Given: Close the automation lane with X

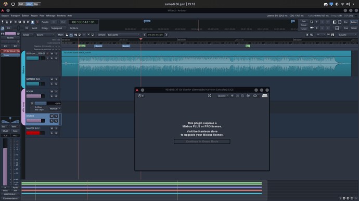Looking at the screenshot, I should tap(32, 104).
